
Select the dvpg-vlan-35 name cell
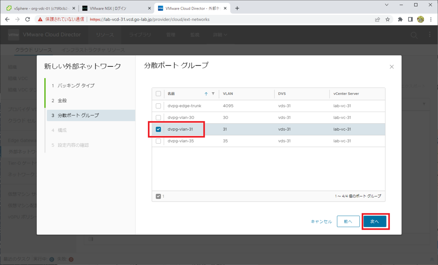181,141
